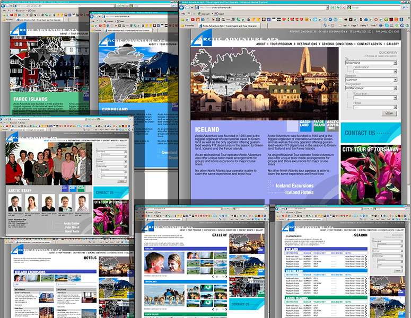Open the Page menu in the Iceland window command bar
The image size is (411, 318).
[354, 25]
